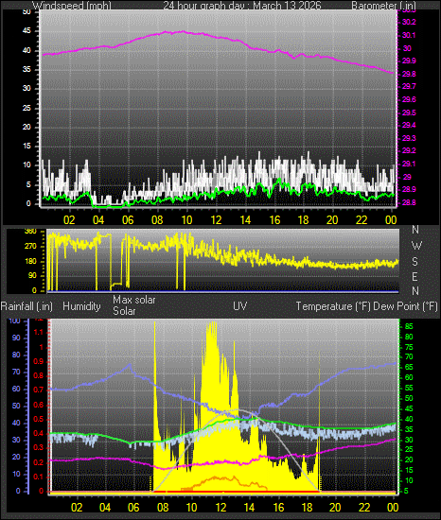Click the 'Temperature (°F)' legend label
This screenshot has height=520, width=441.
click(x=333, y=306)
